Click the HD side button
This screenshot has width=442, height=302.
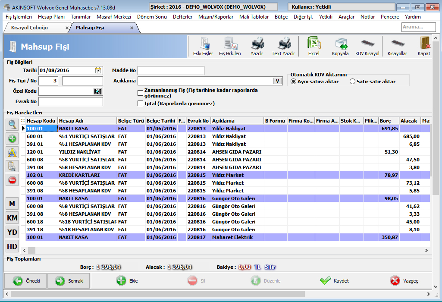(x=12, y=246)
